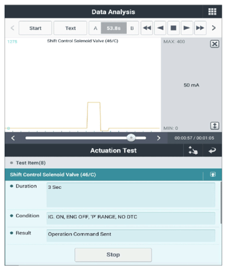Screen dimensions: 227x270
Task: Show next toolbar page chevron
Action: tap(213, 28)
